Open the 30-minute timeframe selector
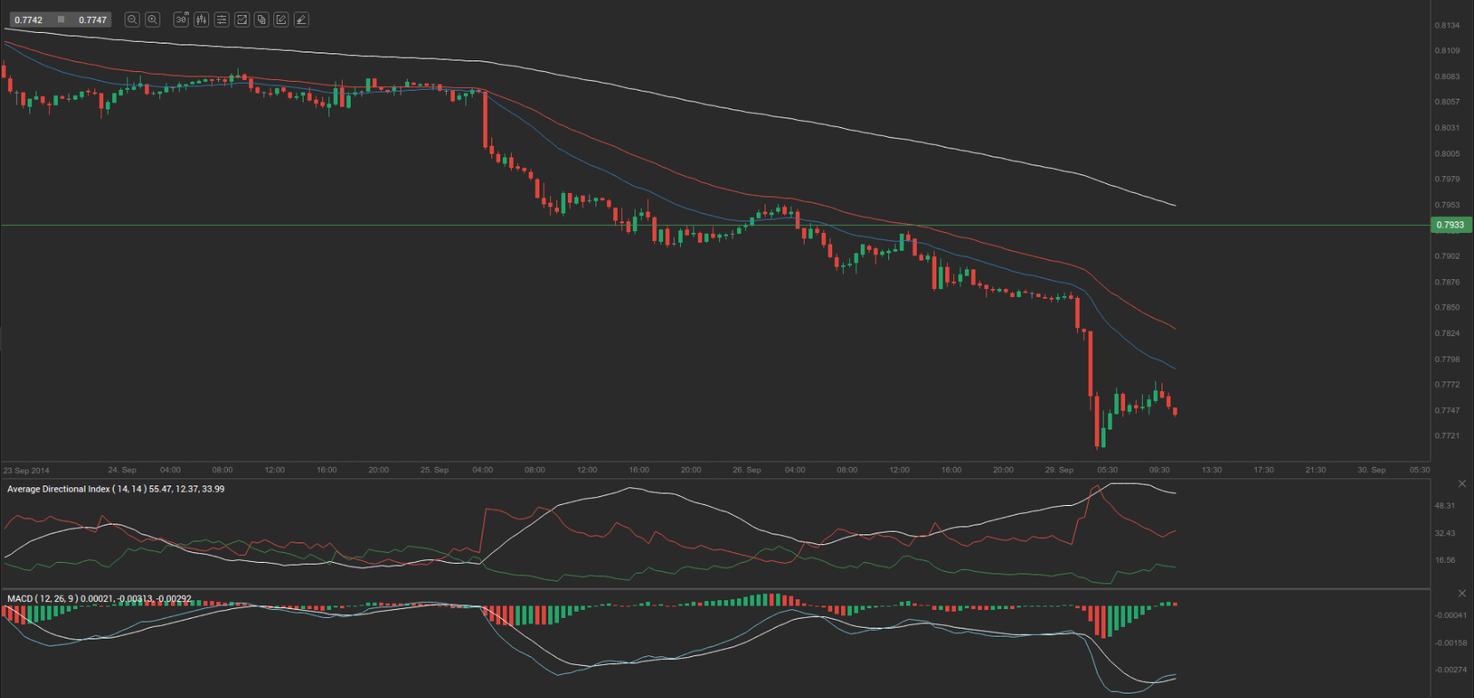This screenshot has width=1474, height=698. 181,20
